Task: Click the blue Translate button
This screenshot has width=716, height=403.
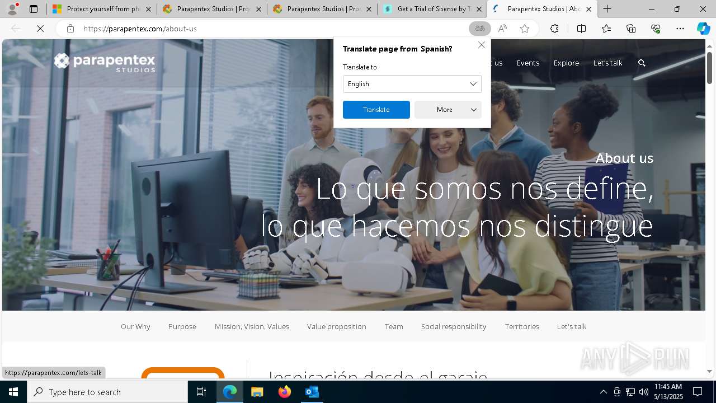Action: click(376, 110)
